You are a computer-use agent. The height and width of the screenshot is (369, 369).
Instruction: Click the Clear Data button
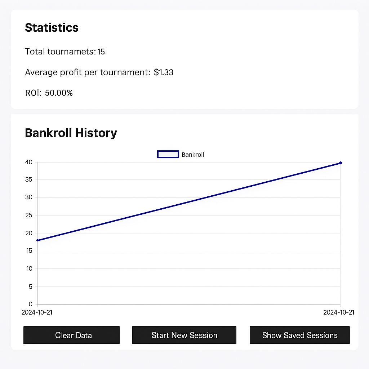(71, 335)
